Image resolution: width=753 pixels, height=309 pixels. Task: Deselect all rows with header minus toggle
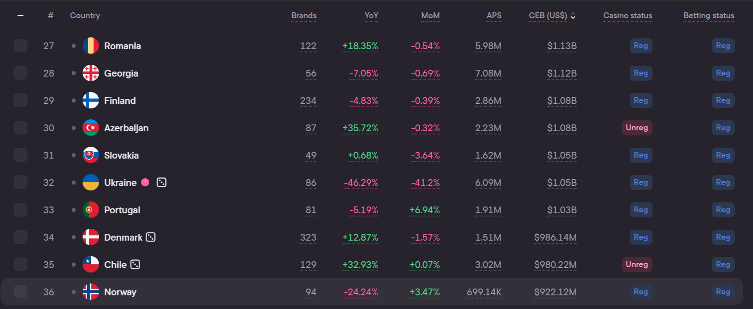click(x=21, y=15)
